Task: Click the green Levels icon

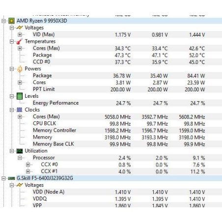Action: pyautogui.click(x=20, y=96)
